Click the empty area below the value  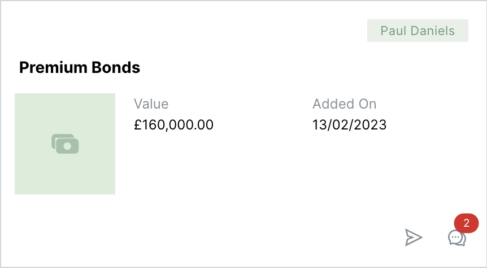173,164
